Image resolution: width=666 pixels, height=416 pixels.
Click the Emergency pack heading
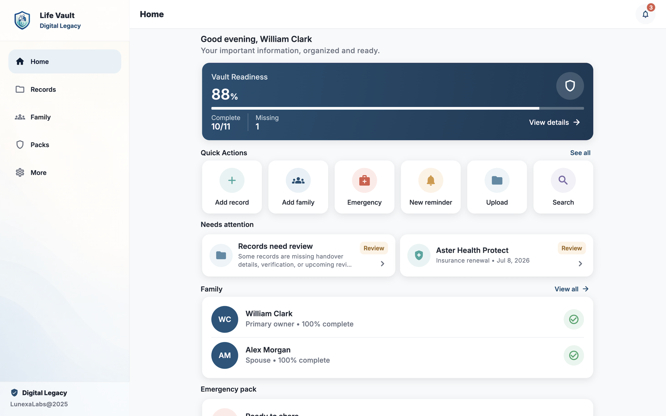tap(228, 389)
